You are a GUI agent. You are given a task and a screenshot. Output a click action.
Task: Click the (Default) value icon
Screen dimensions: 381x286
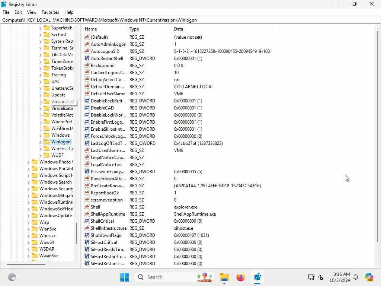click(87, 37)
